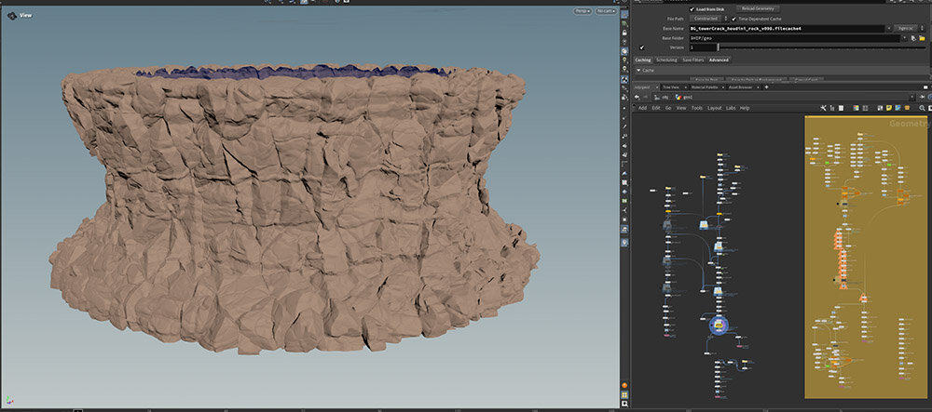The image size is (932, 412).
Task: Collapse the Cache section
Action: [x=637, y=70]
